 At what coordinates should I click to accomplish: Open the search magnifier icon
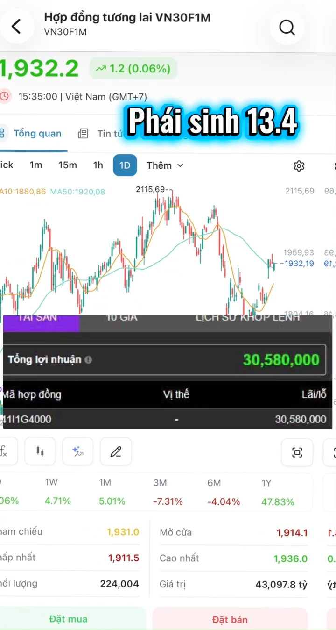[x=287, y=28]
